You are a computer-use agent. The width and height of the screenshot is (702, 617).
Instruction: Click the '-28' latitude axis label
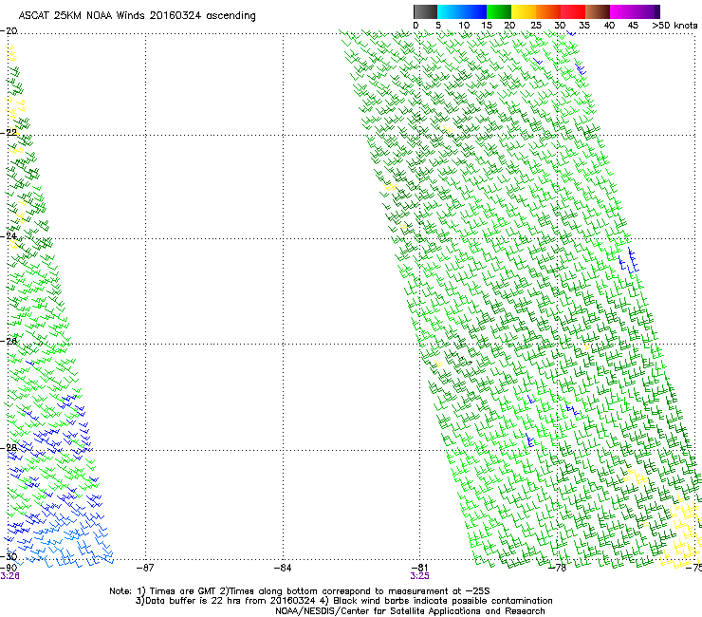[x=9, y=448]
